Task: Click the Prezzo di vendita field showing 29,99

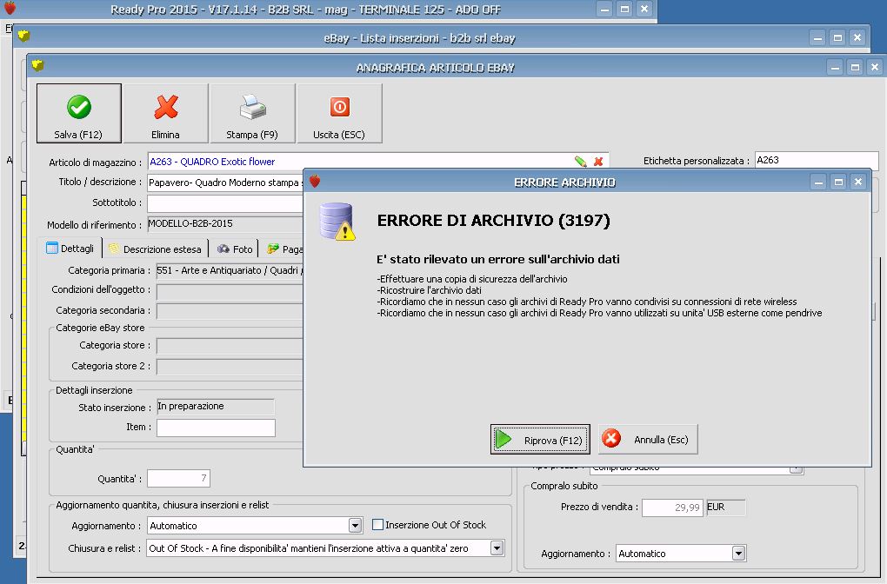Action: [672, 508]
